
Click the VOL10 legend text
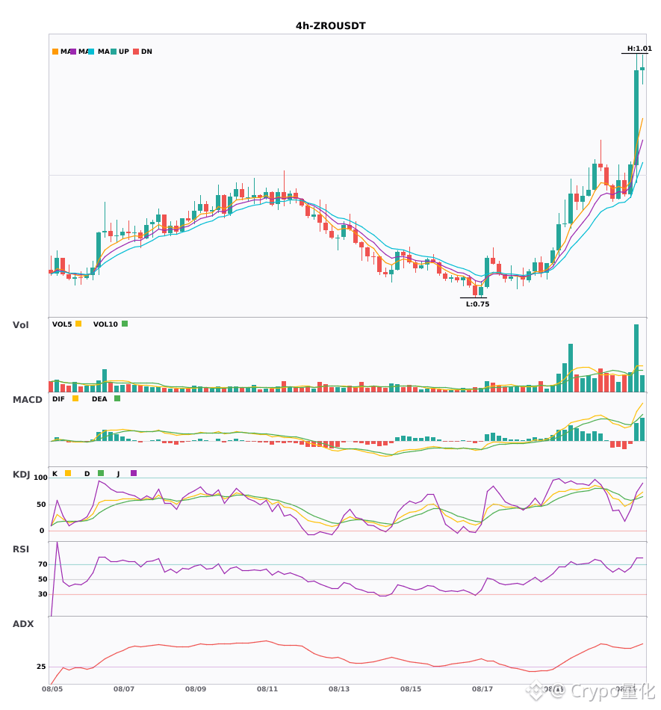pyautogui.click(x=105, y=324)
